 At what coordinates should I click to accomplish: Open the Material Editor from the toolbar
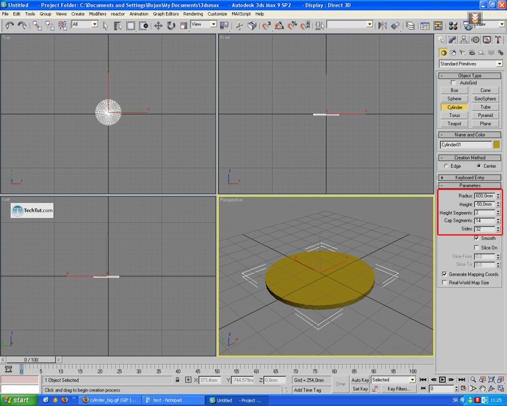click(x=453, y=26)
